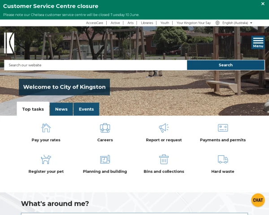
Task: Open Your Kingston Your Say link
Action: coord(194,23)
